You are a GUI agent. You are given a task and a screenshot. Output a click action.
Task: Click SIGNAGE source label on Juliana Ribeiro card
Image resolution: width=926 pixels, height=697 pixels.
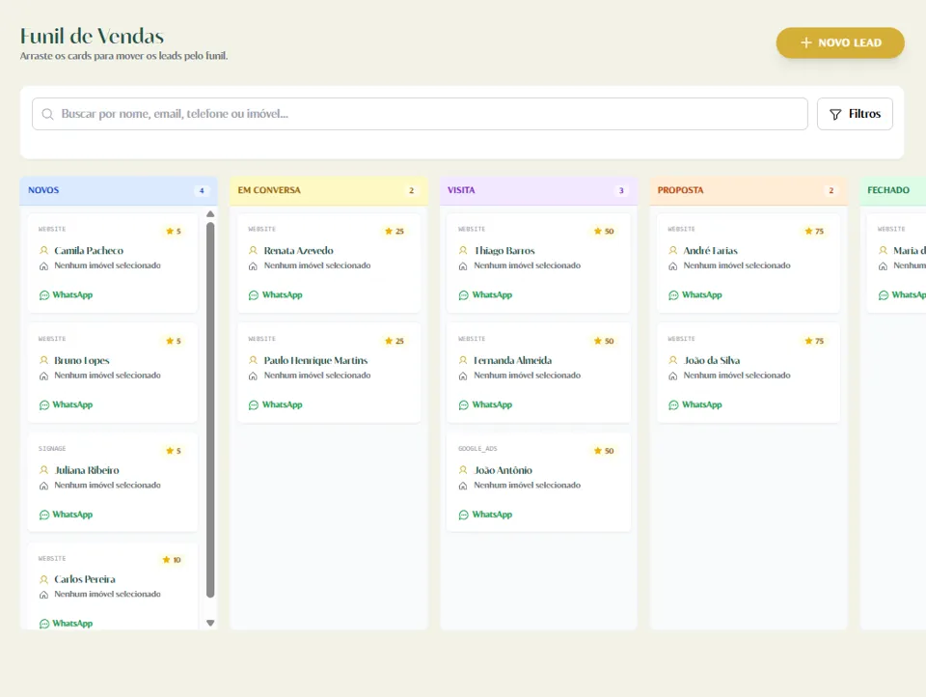click(52, 449)
